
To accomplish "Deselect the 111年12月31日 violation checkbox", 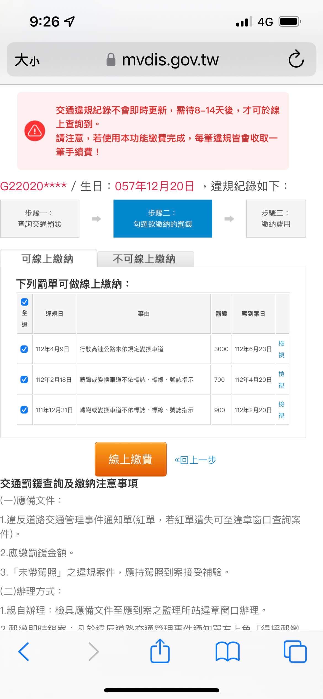I will (x=24, y=410).
